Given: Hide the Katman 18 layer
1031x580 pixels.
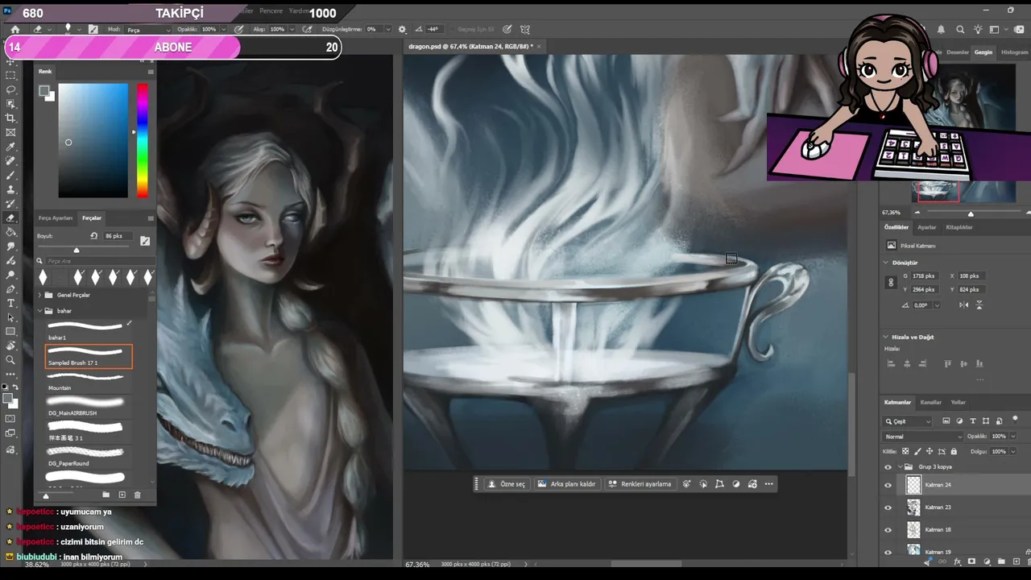Looking at the screenshot, I should tap(888, 530).
